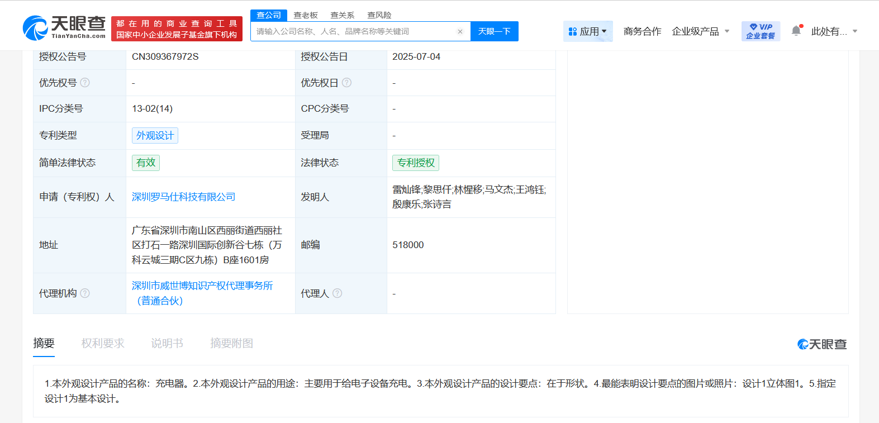This screenshot has height=423, width=879.
Task: Clear the search box with the X icon
Action: [460, 32]
